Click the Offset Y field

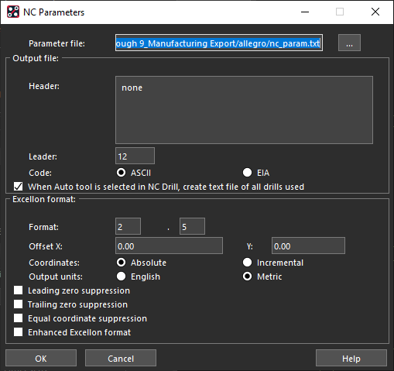point(308,246)
